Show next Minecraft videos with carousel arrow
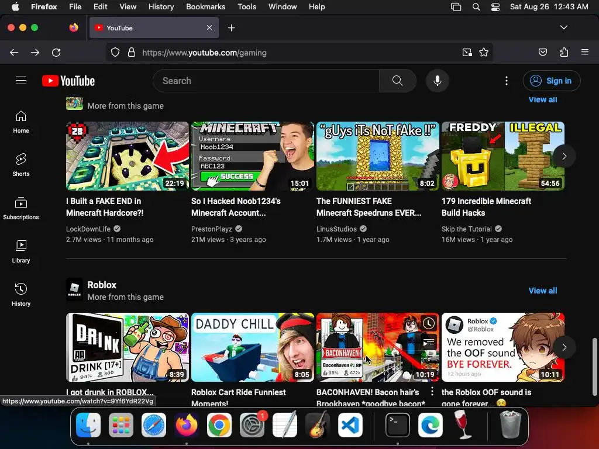This screenshot has height=449, width=599. click(564, 156)
